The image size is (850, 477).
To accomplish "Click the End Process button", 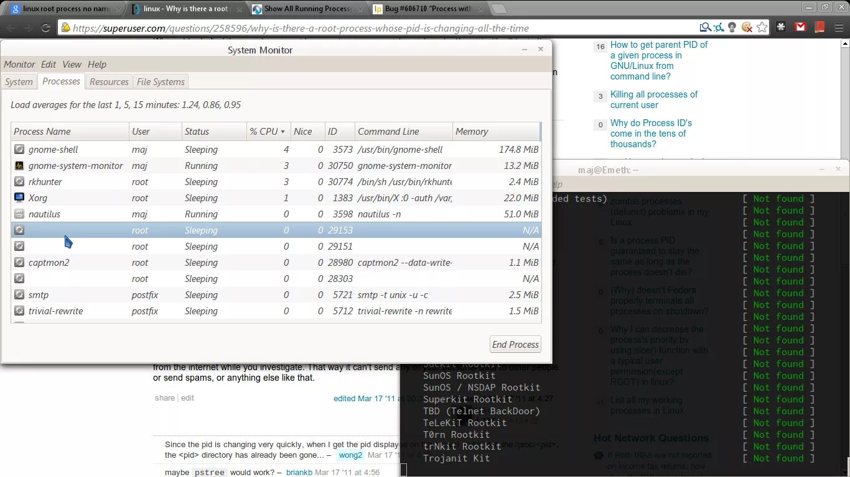I will tap(515, 345).
